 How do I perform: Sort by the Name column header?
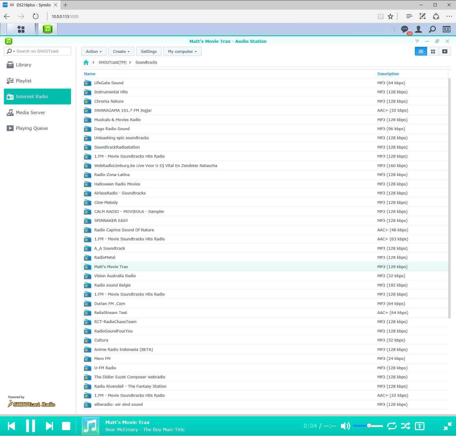(x=228, y=74)
